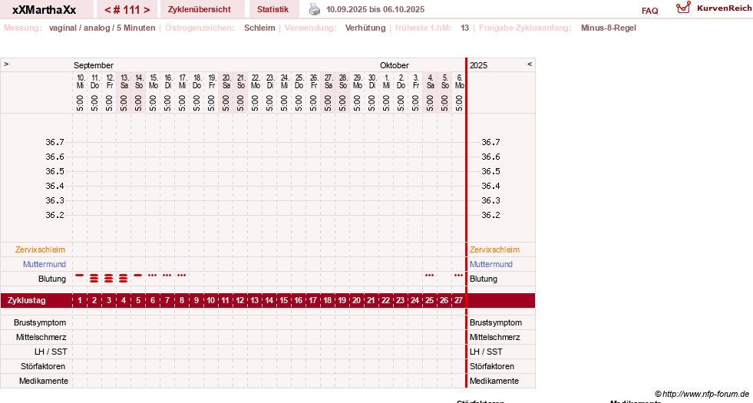Click the left Medikamente row label
This screenshot has height=403, width=753.
pyautogui.click(x=44, y=381)
